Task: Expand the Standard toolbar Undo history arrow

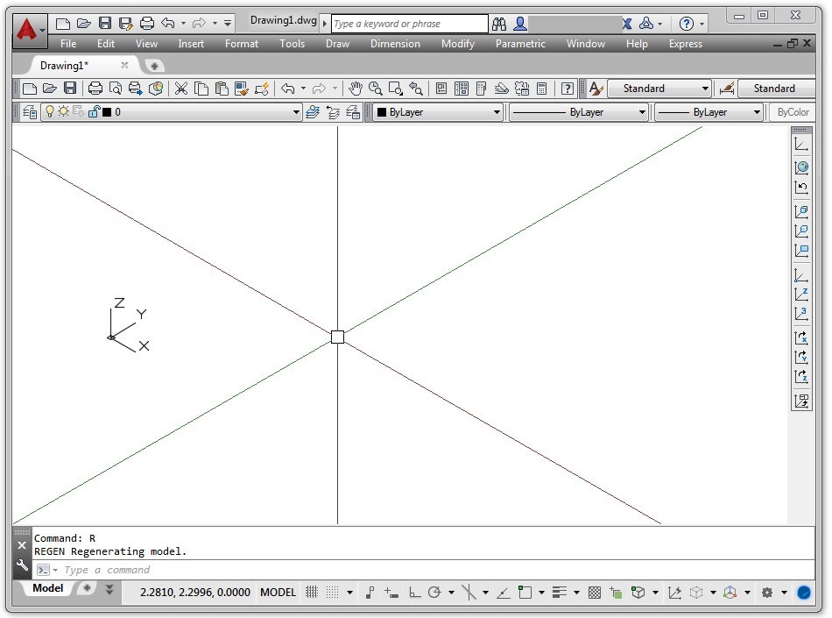Action: (x=303, y=89)
